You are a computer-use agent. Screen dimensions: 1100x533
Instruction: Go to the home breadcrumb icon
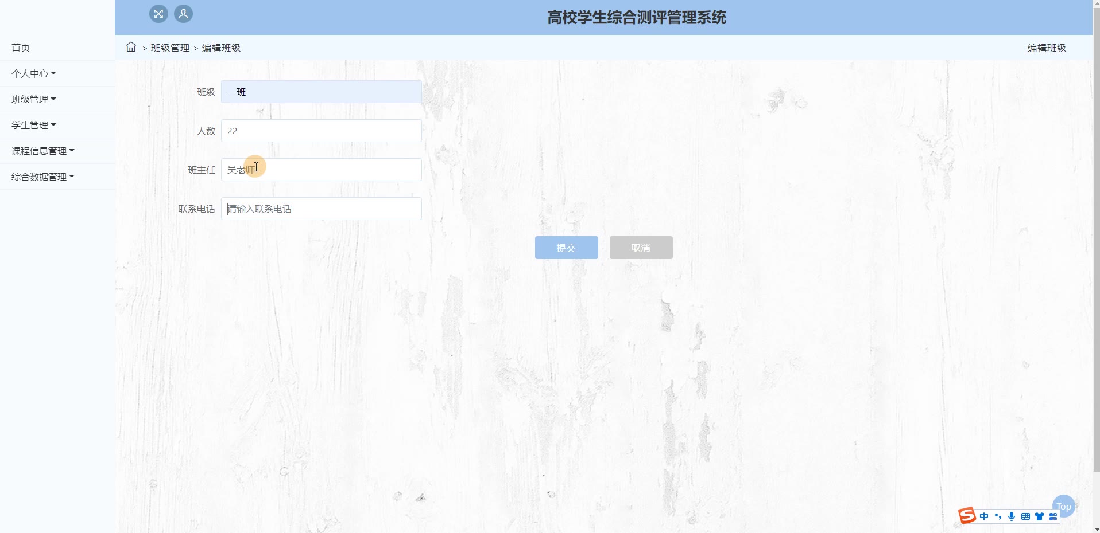[131, 47]
